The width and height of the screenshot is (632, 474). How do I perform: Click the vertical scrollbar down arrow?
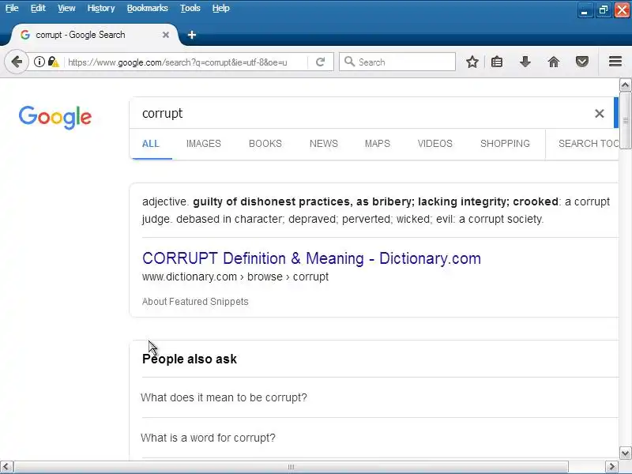625,453
